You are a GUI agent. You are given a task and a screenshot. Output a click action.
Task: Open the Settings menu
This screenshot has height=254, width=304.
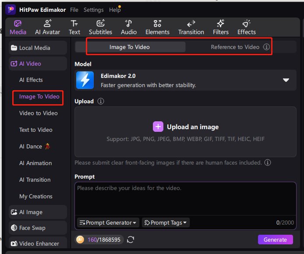point(93,10)
